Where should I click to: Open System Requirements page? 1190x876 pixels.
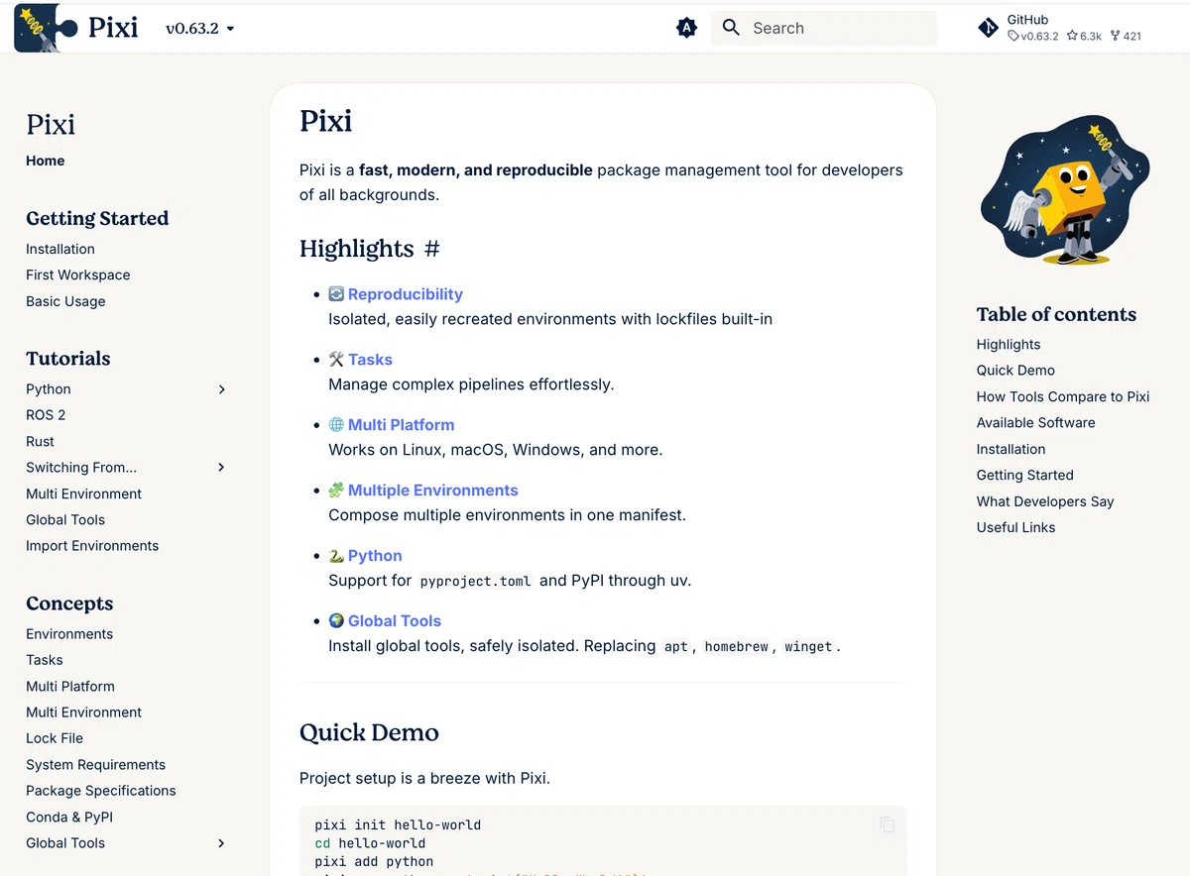96,765
